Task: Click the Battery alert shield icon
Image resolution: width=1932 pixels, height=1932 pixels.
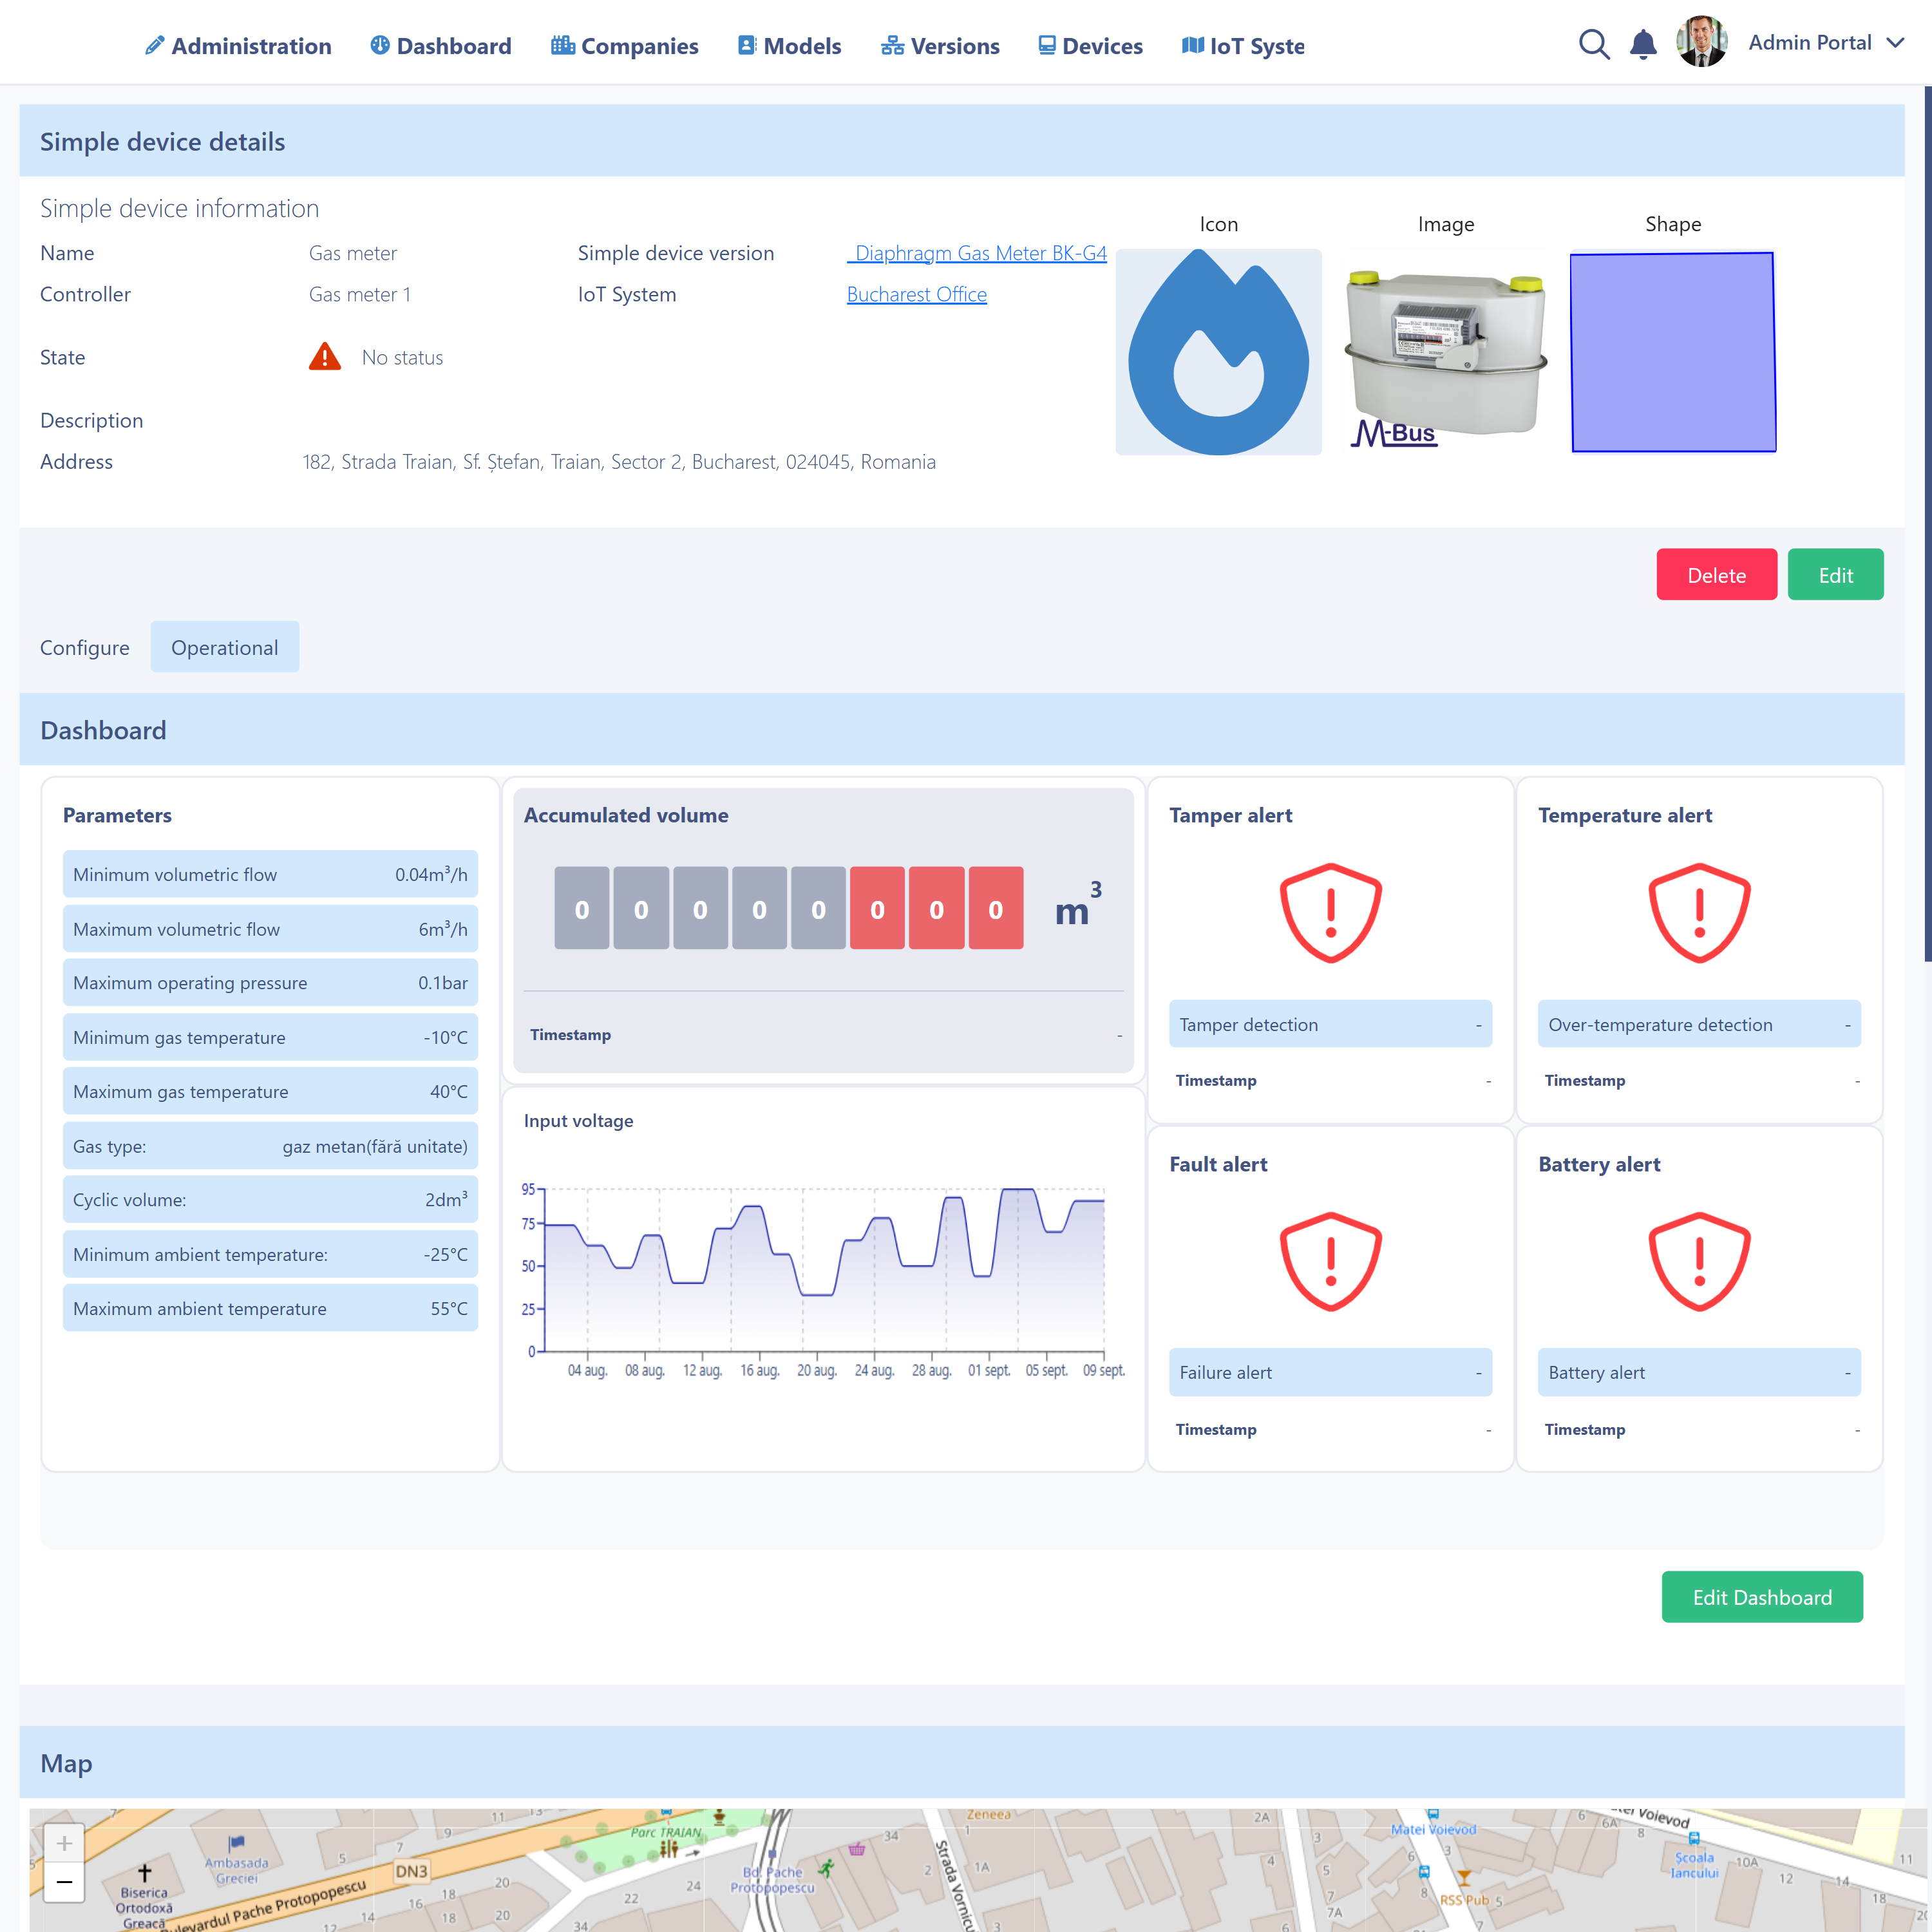Action: point(1698,1261)
